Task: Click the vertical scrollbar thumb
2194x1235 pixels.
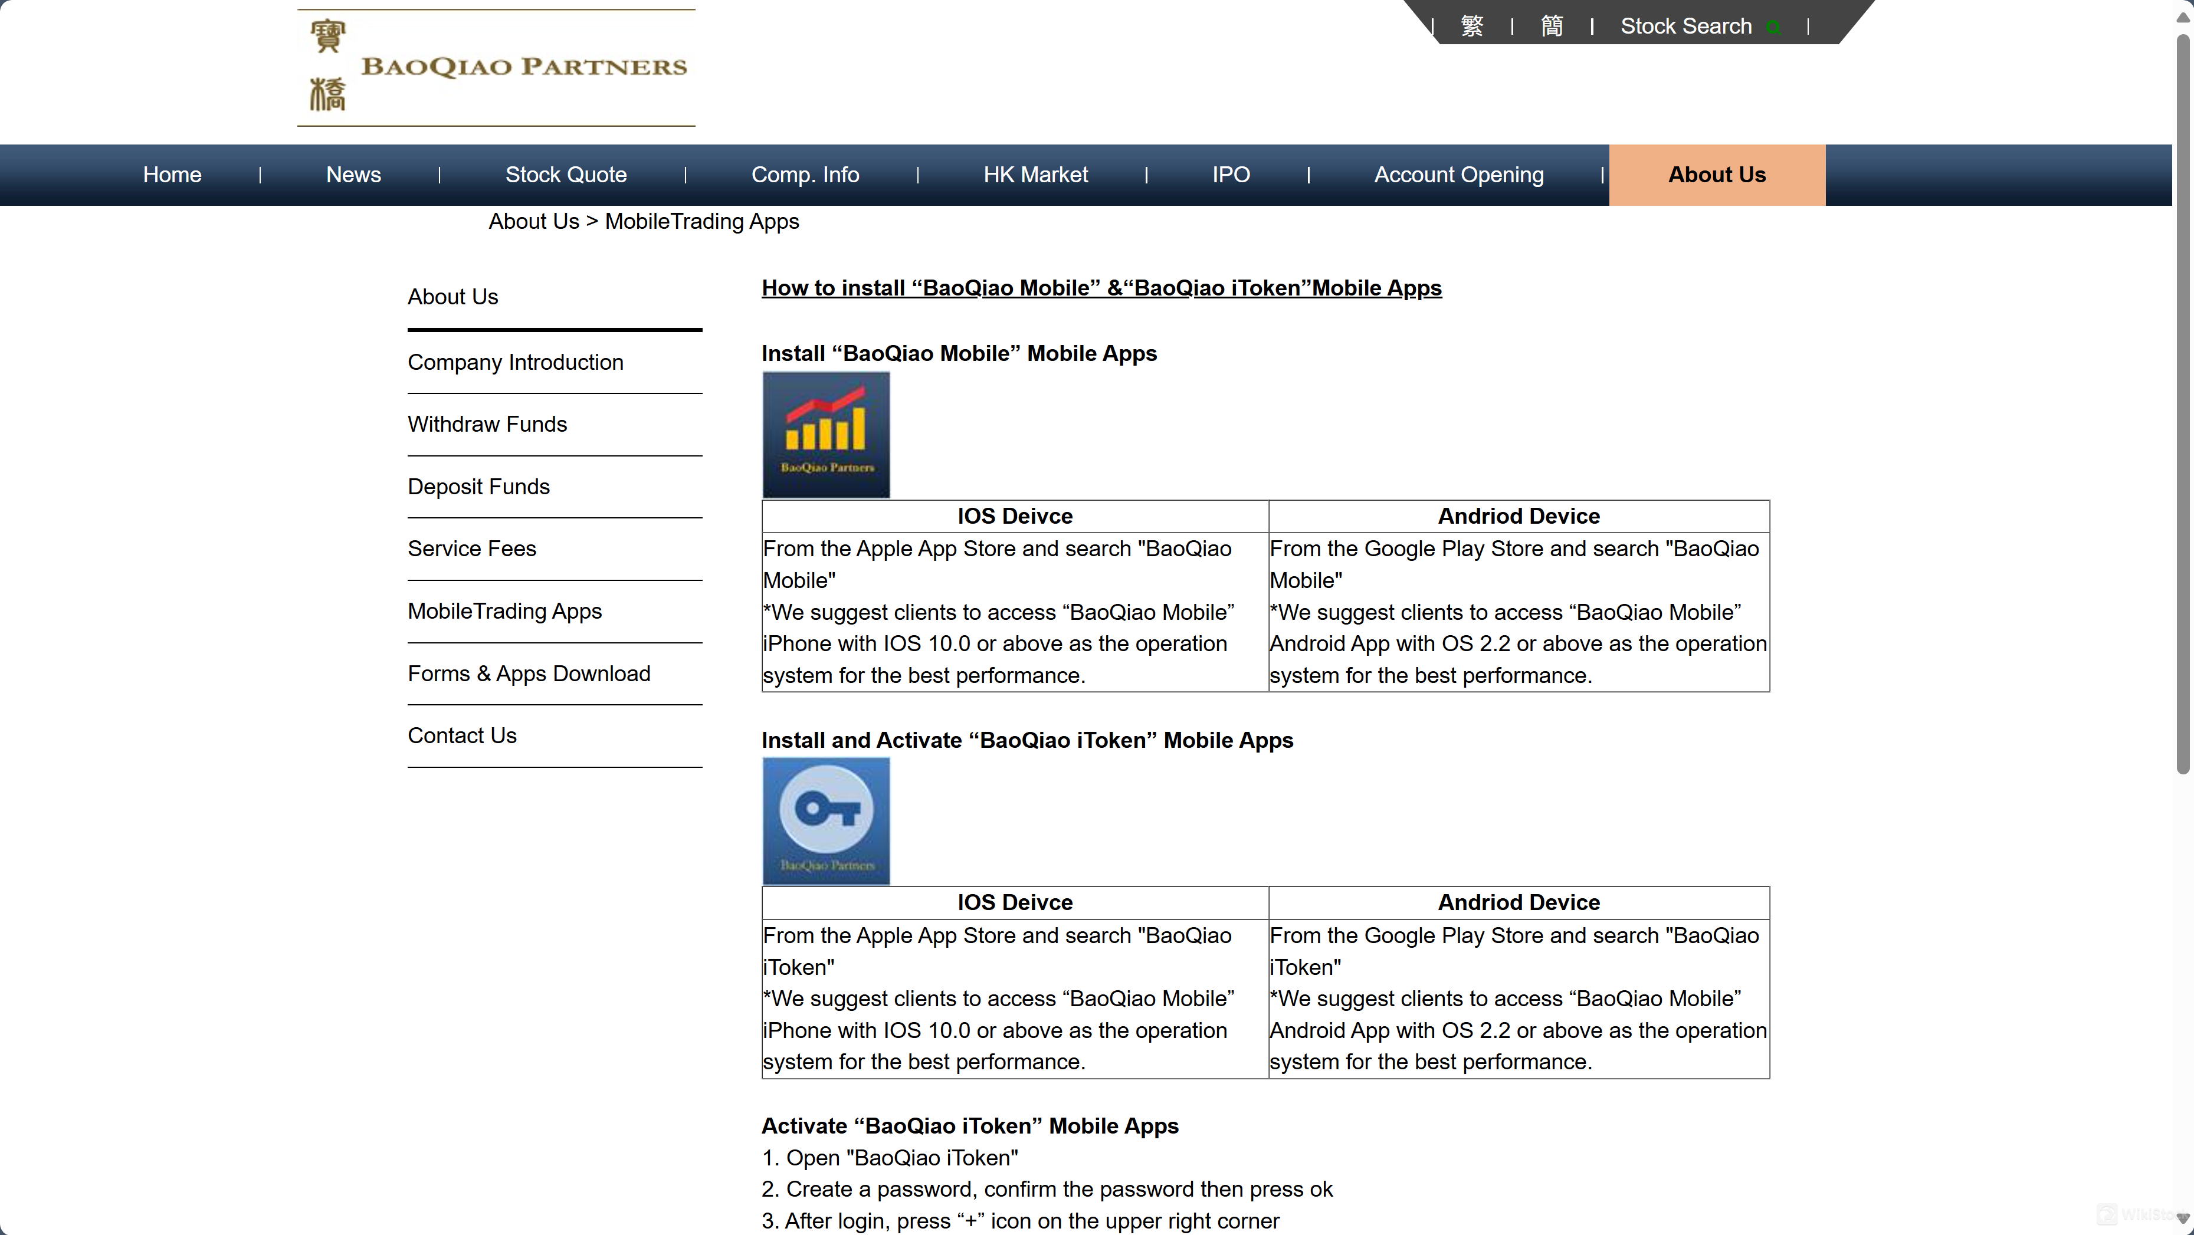Action: (x=2183, y=404)
